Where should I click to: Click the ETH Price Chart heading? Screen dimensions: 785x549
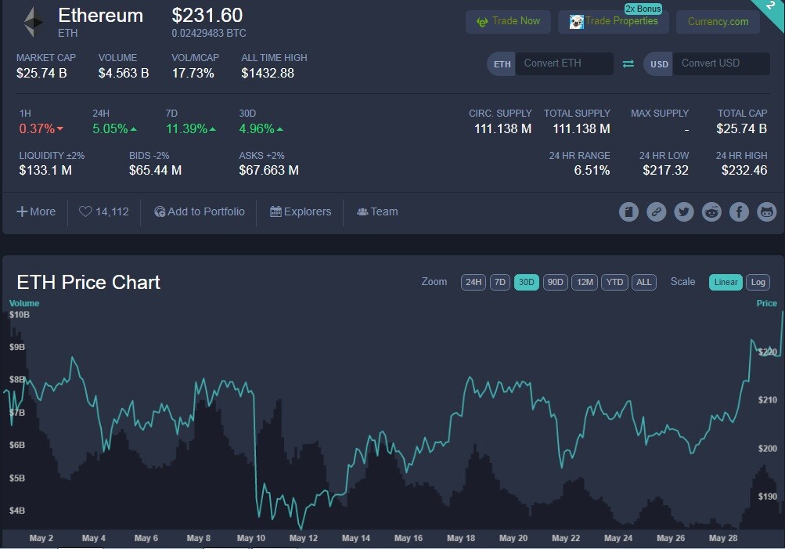click(88, 283)
